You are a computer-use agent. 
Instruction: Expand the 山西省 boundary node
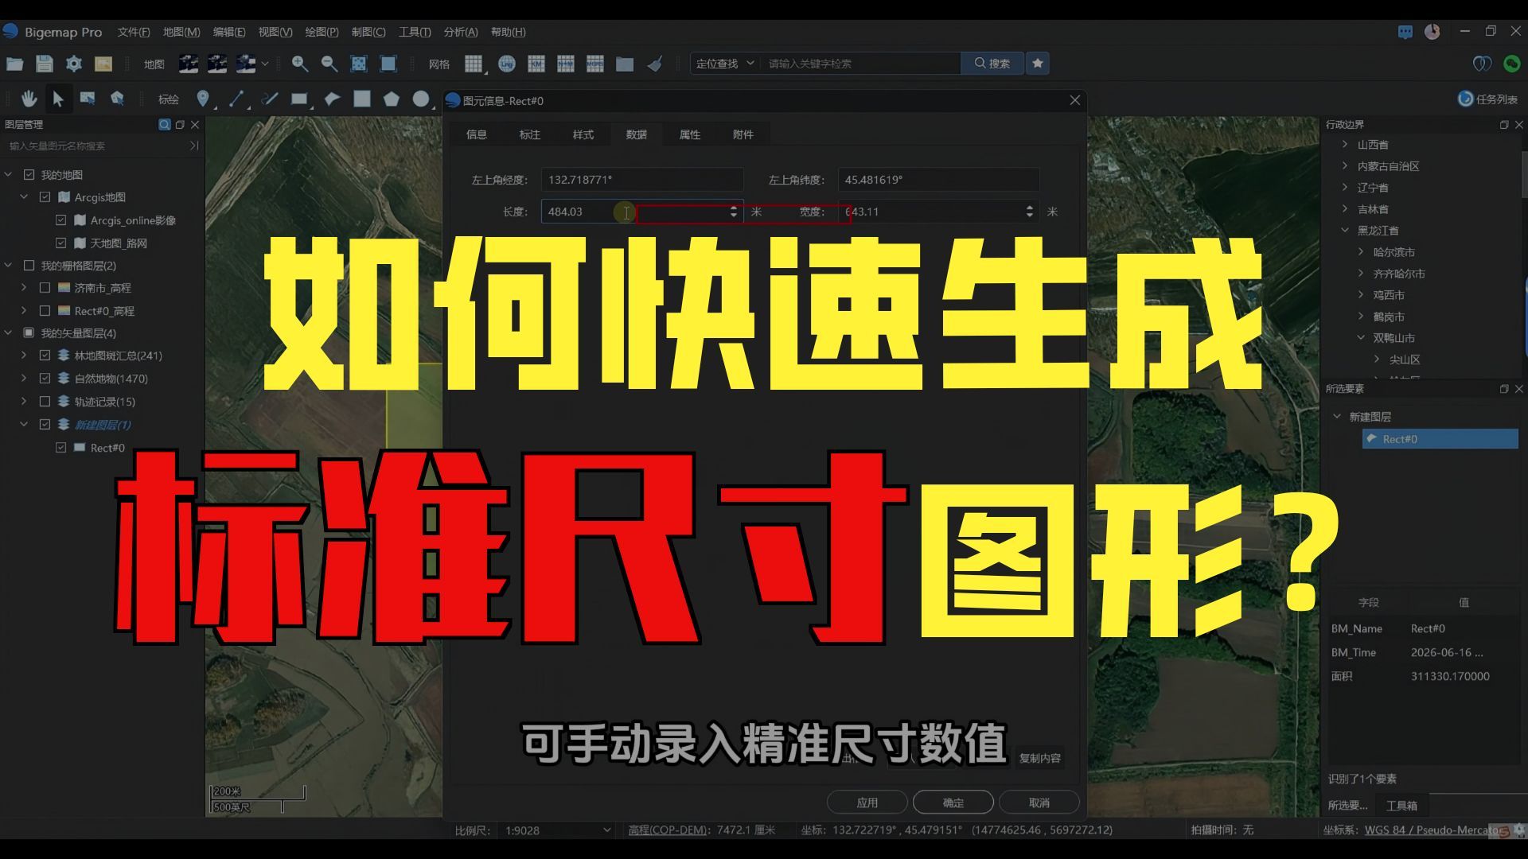[x=1345, y=145]
